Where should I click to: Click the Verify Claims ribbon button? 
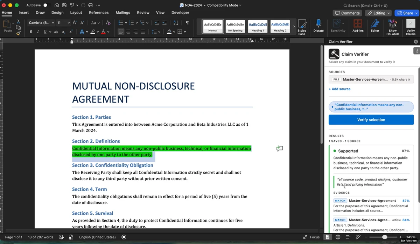(411, 27)
